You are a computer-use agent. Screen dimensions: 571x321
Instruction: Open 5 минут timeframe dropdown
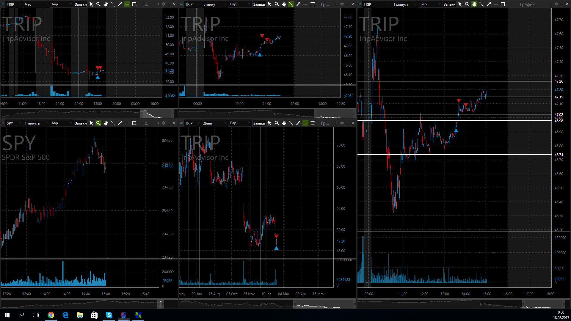[215, 4]
